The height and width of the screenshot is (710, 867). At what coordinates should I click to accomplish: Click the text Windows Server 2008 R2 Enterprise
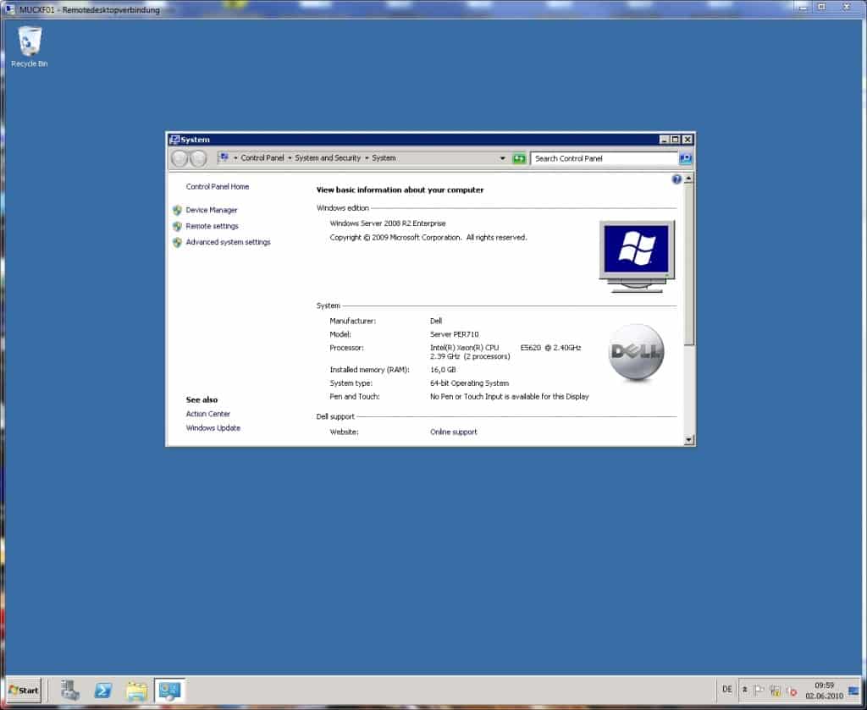(388, 223)
